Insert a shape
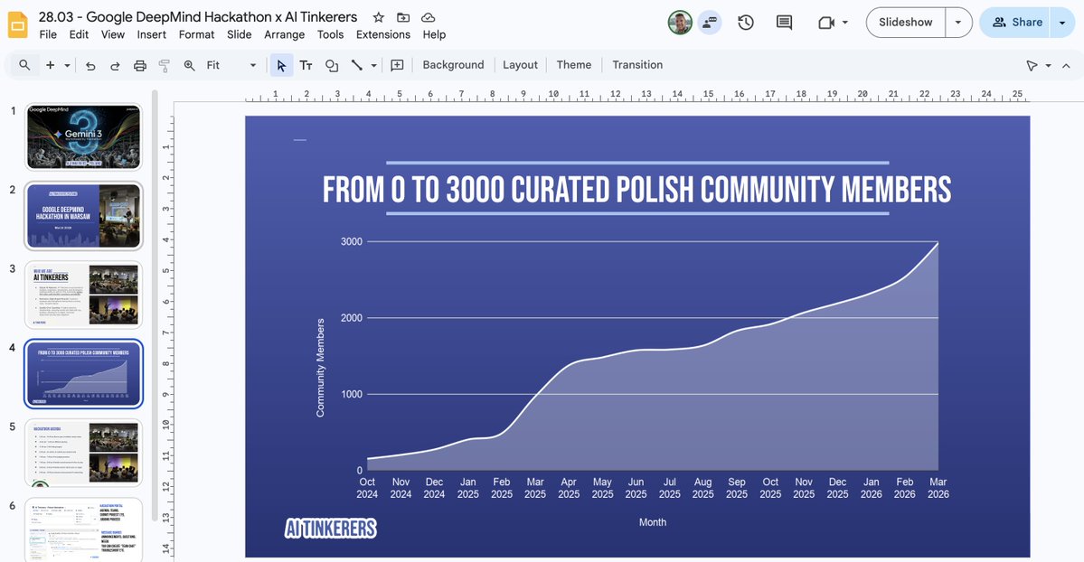 [x=331, y=65]
